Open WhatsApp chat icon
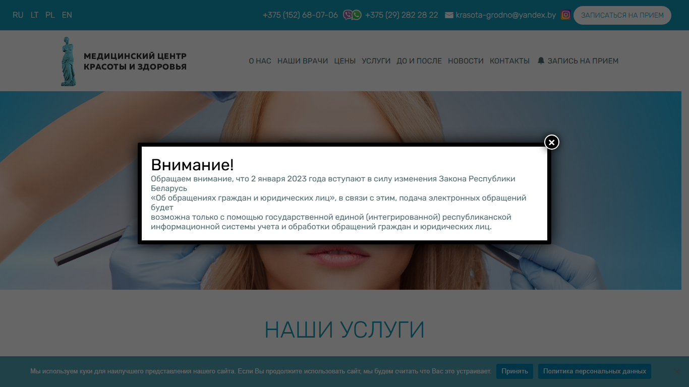 pyautogui.click(x=357, y=15)
